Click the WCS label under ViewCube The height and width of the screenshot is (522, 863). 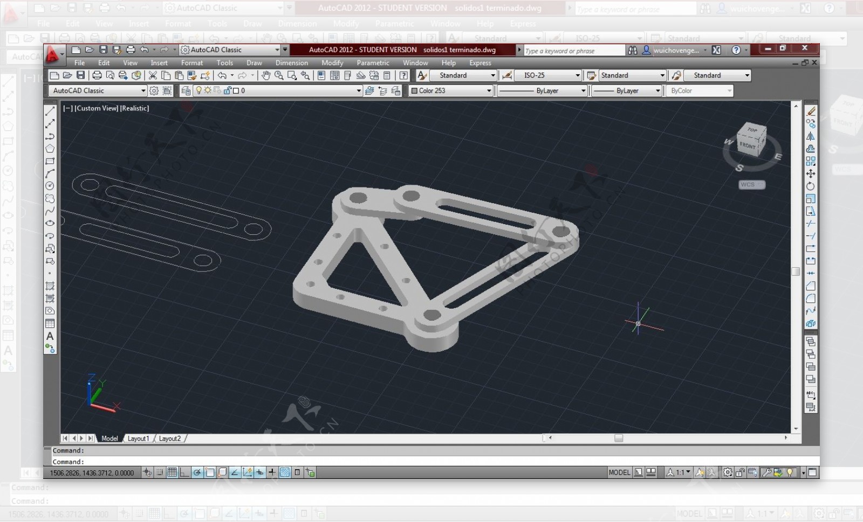(752, 184)
